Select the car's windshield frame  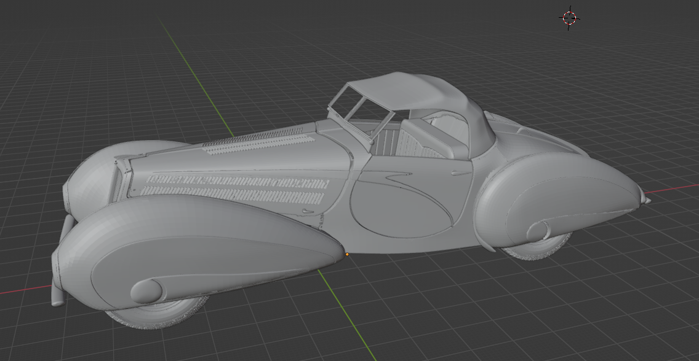coord(361,112)
